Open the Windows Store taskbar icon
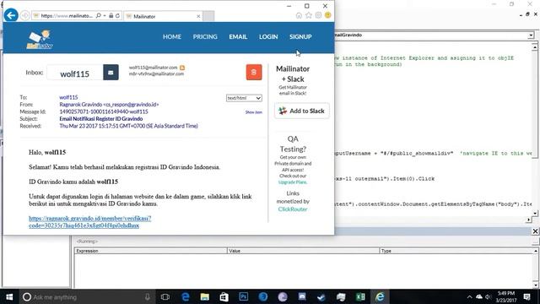Viewport: 540px width, 304px height. click(x=224, y=296)
